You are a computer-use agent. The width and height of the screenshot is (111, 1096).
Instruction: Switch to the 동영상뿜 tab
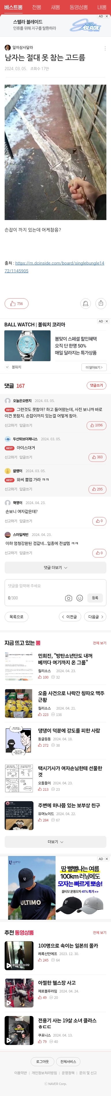pyautogui.click(x=79, y=7)
